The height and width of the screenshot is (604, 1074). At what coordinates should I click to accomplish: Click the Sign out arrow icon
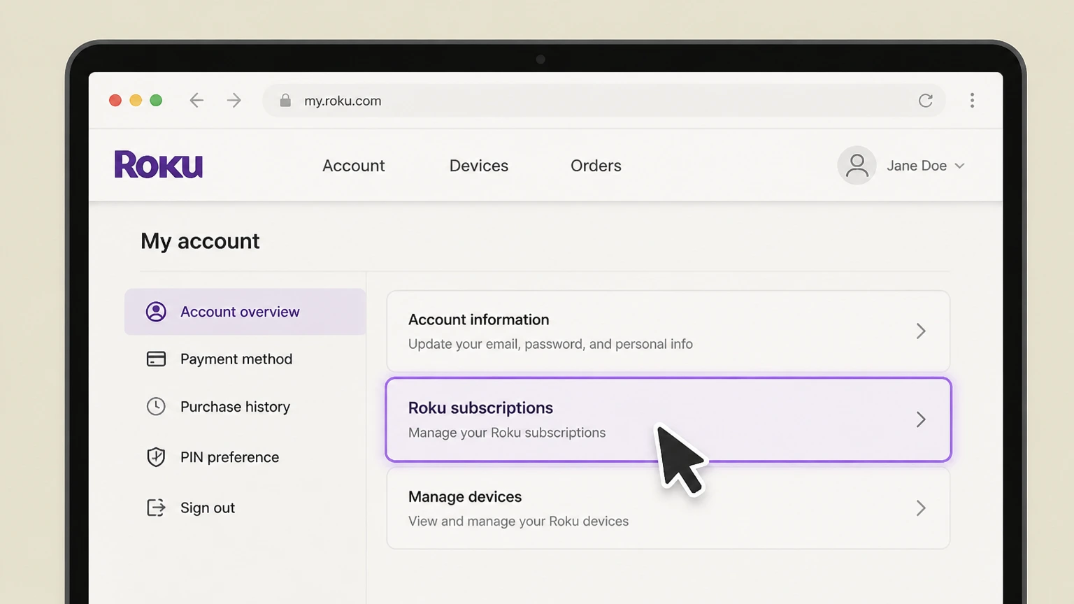point(156,508)
